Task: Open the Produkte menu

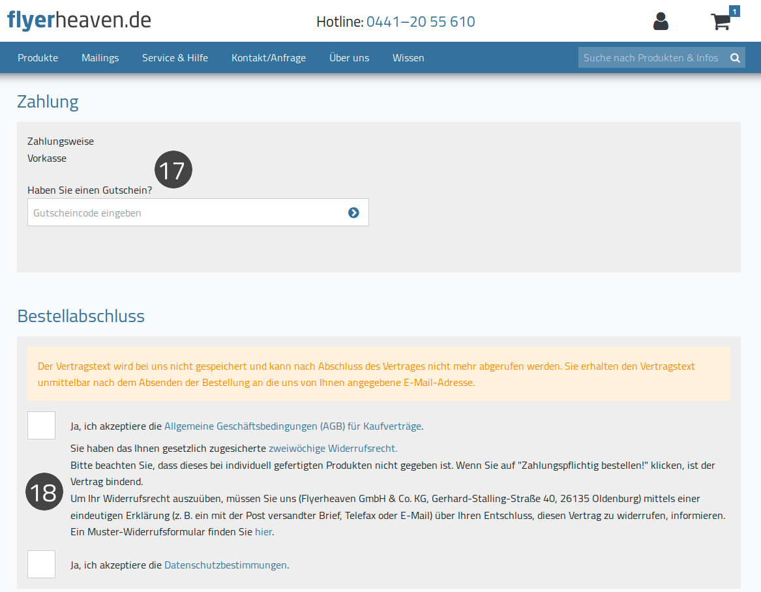Action: (38, 58)
